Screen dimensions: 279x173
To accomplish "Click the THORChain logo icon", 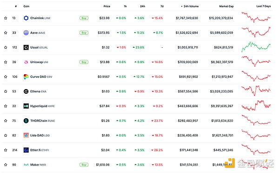I will click(x=26, y=121).
